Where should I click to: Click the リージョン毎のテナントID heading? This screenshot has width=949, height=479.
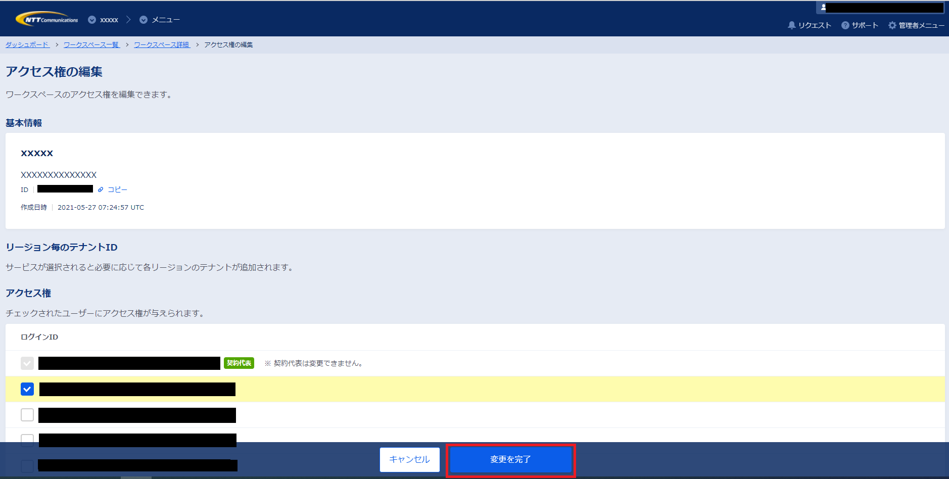pos(62,247)
